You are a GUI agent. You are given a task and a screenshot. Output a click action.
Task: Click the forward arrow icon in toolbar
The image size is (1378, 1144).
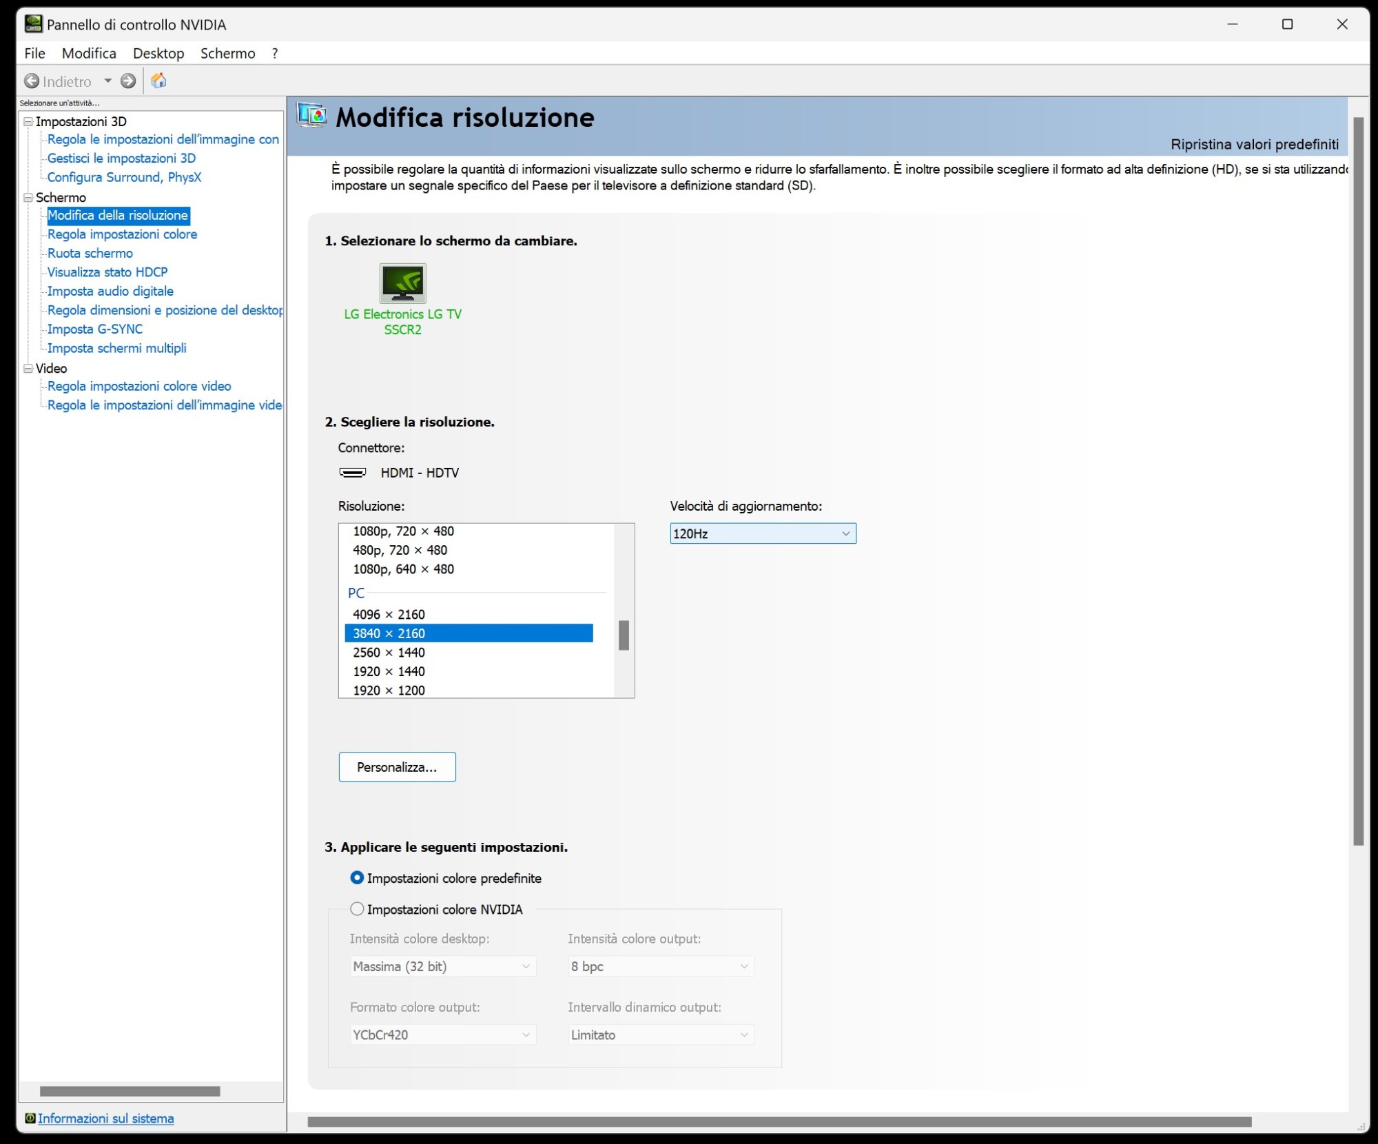tap(128, 81)
